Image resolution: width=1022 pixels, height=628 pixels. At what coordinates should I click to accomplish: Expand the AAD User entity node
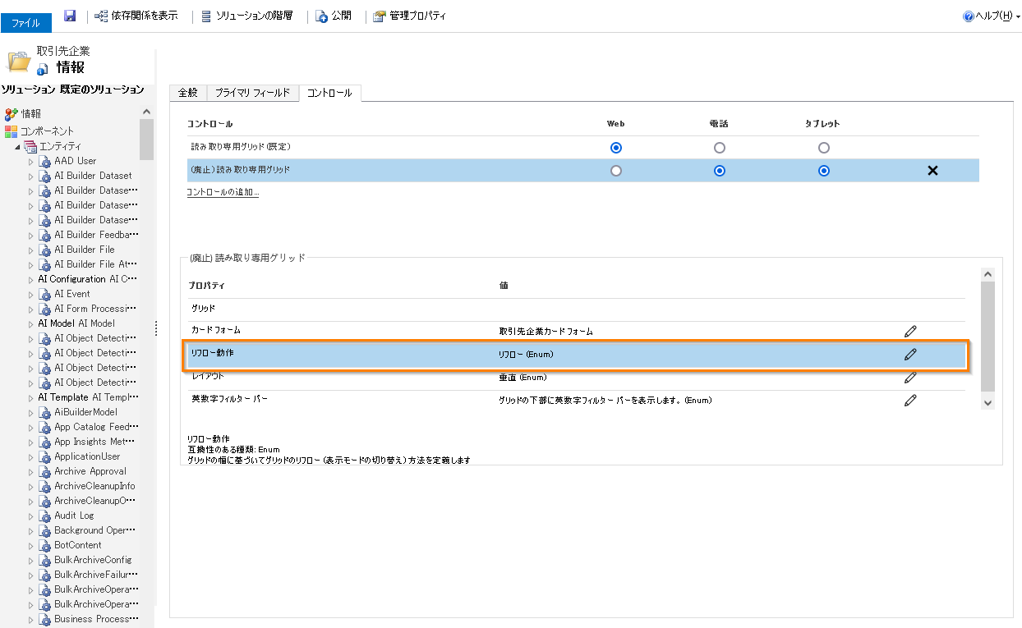pyautogui.click(x=31, y=161)
